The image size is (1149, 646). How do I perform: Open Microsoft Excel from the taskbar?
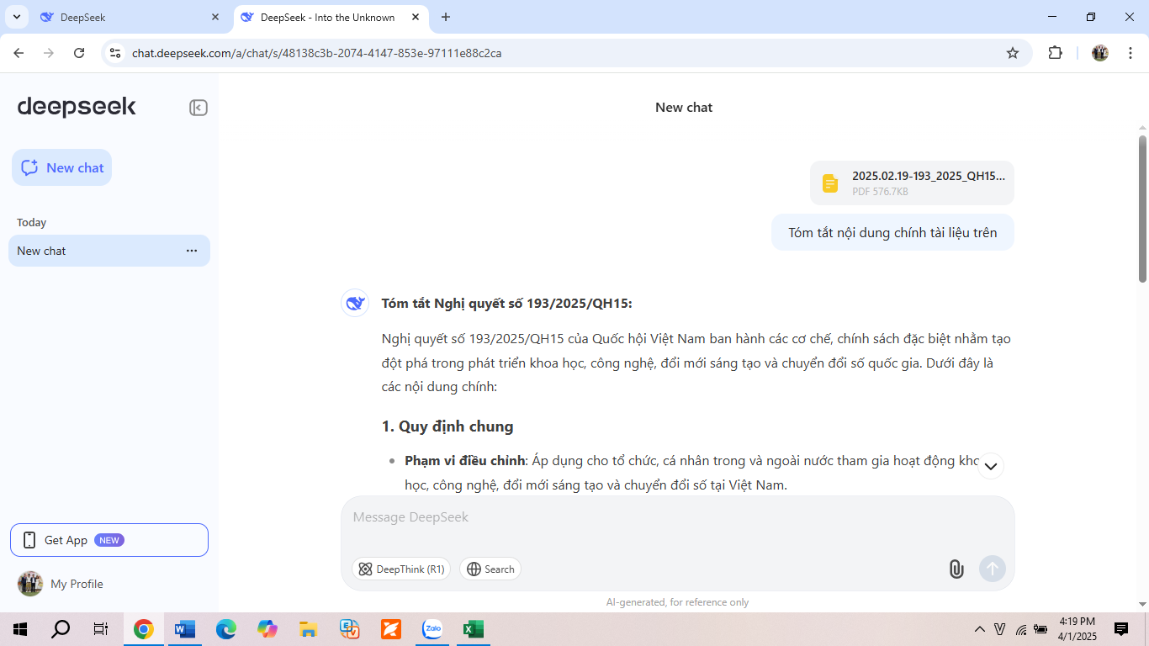(x=474, y=629)
